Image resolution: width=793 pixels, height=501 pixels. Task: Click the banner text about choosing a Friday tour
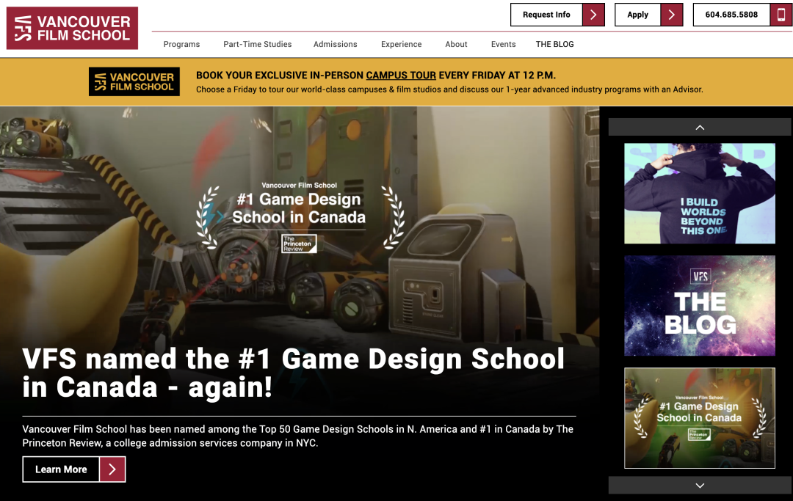pyautogui.click(x=449, y=89)
